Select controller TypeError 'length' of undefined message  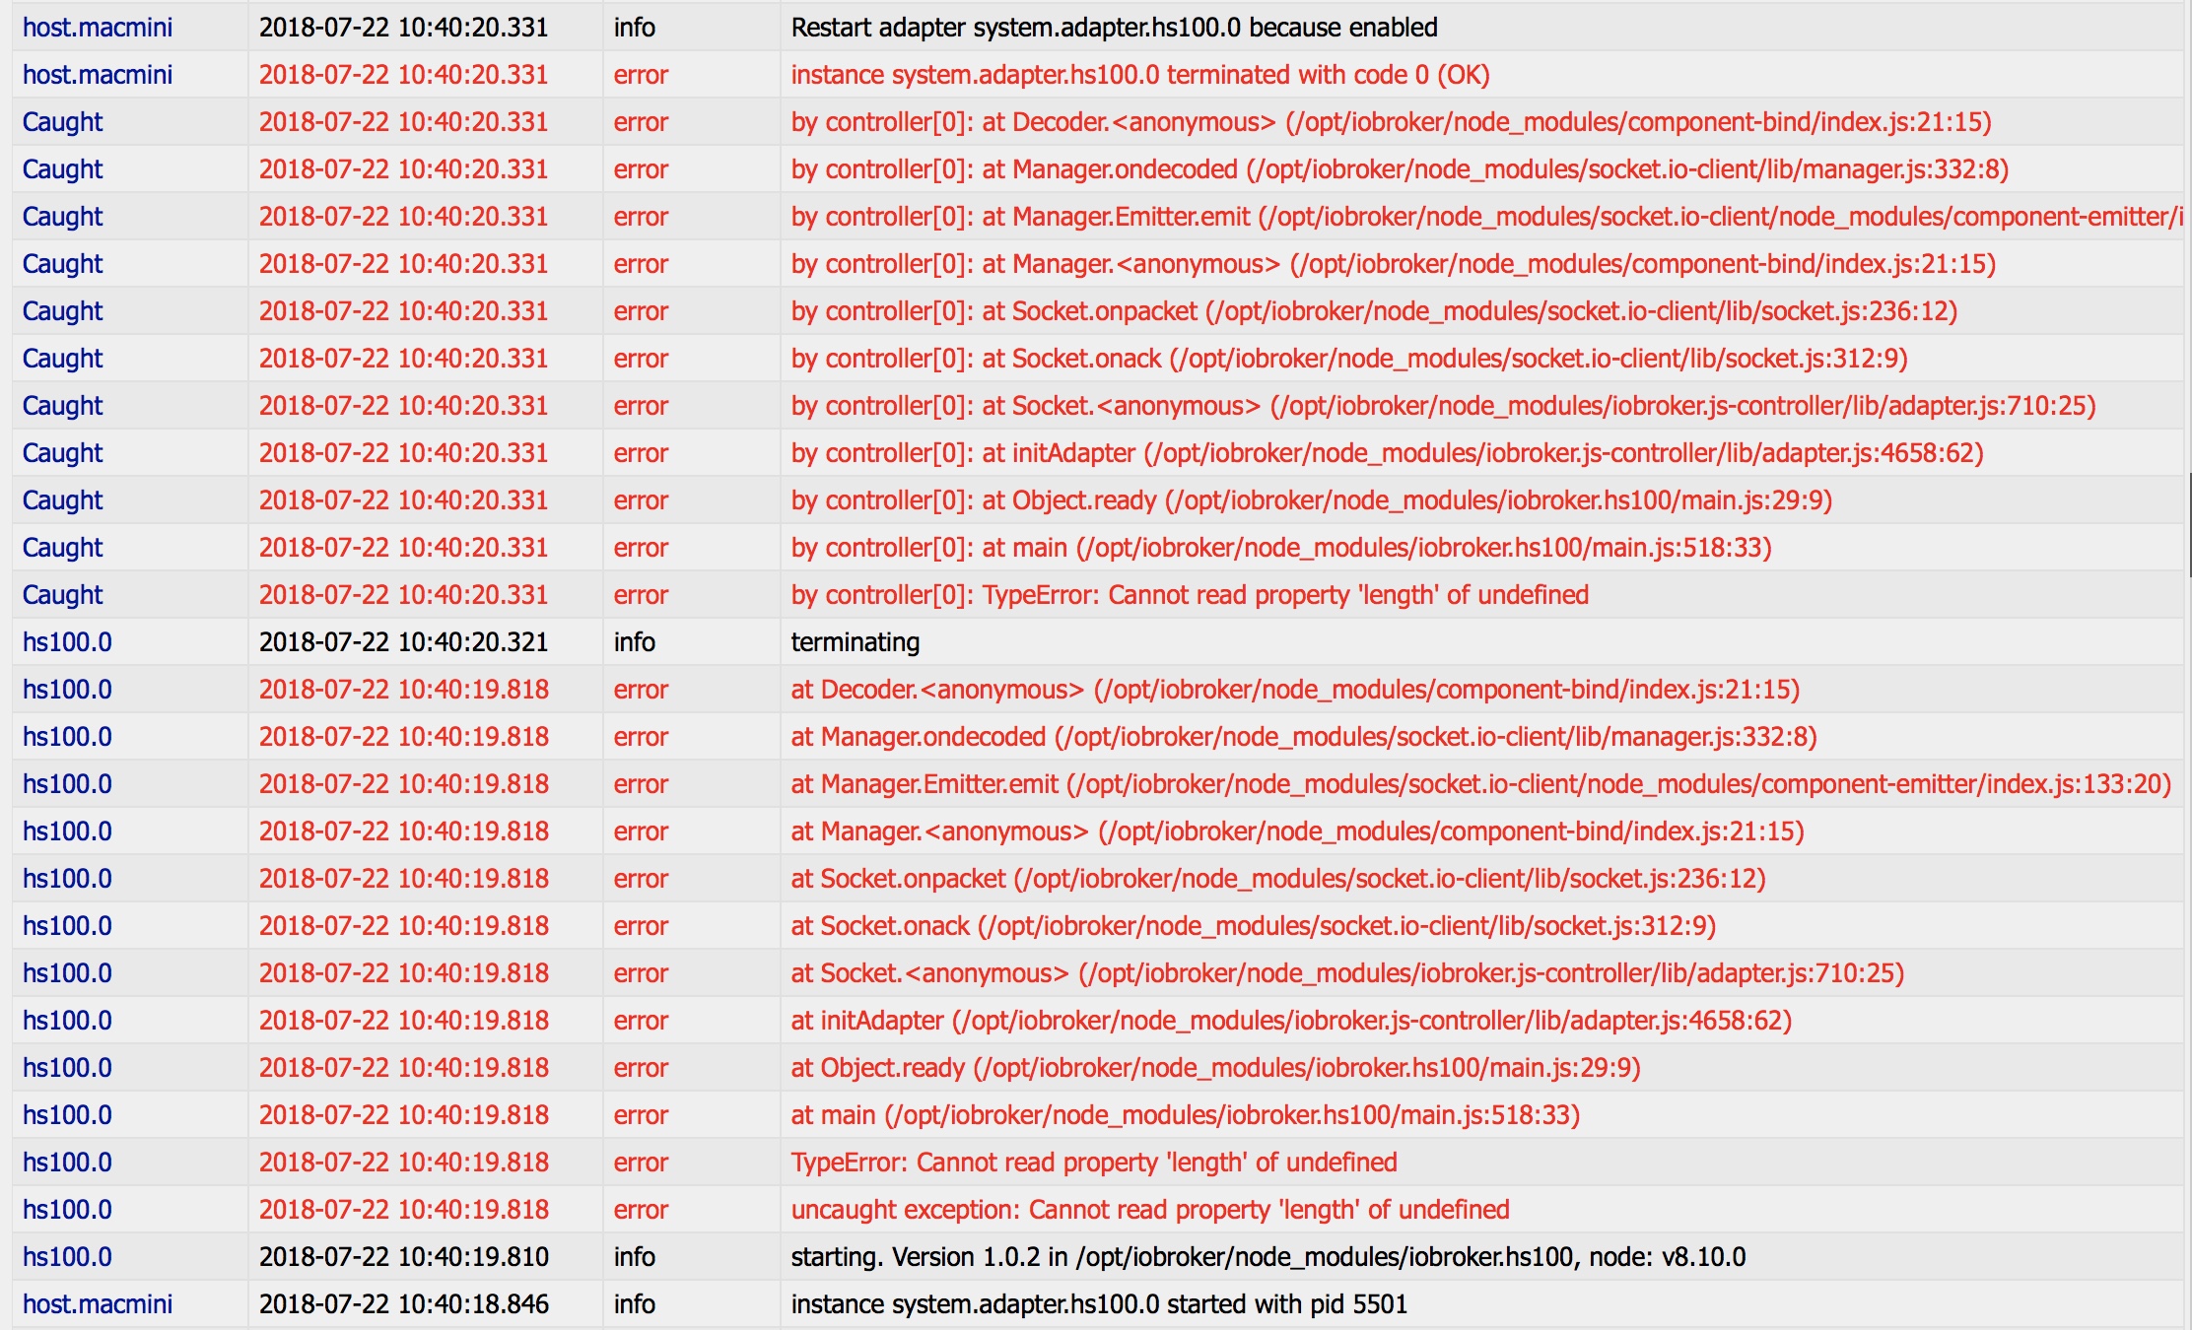pos(1190,595)
